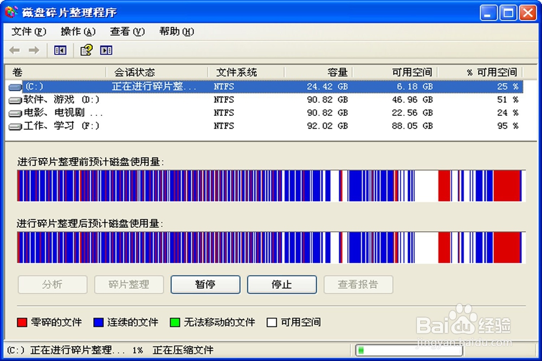Screen dimensions: 542x361
Task: Click the green 无法移动的文件 legend swatch
Action: [175, 322]
